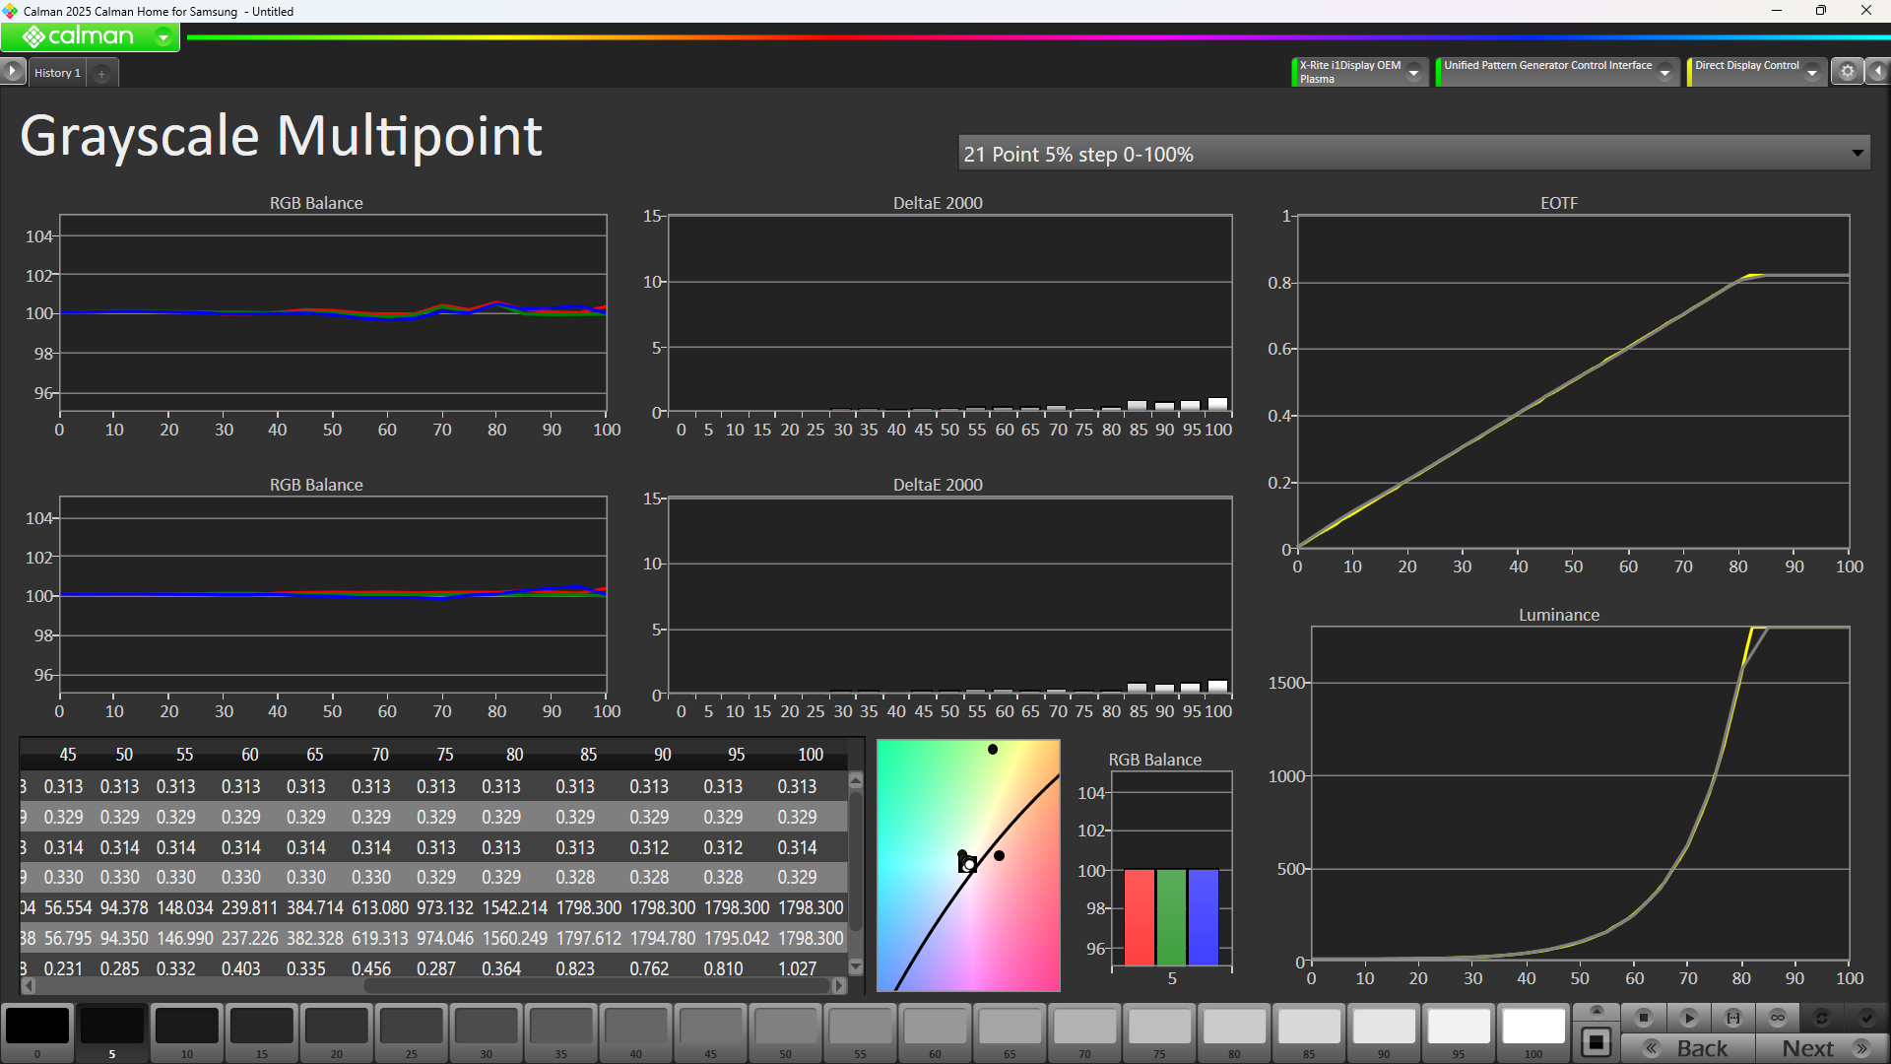Click the large stop square icon

[x=1597, y=1042]
